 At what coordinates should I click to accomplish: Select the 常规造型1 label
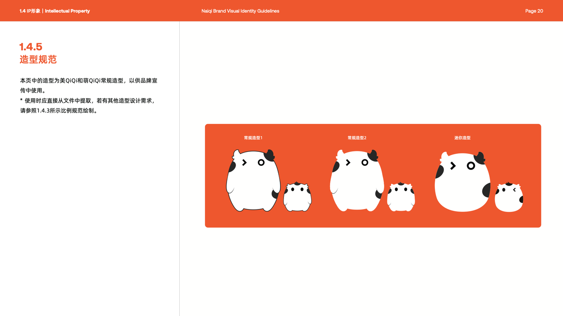pyautogui.click(x=253, y=138)
